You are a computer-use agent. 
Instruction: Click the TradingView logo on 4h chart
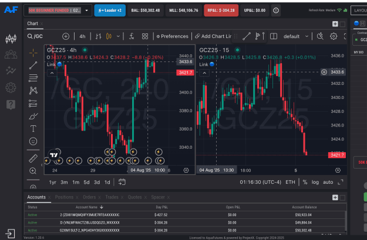click(54, 155)
